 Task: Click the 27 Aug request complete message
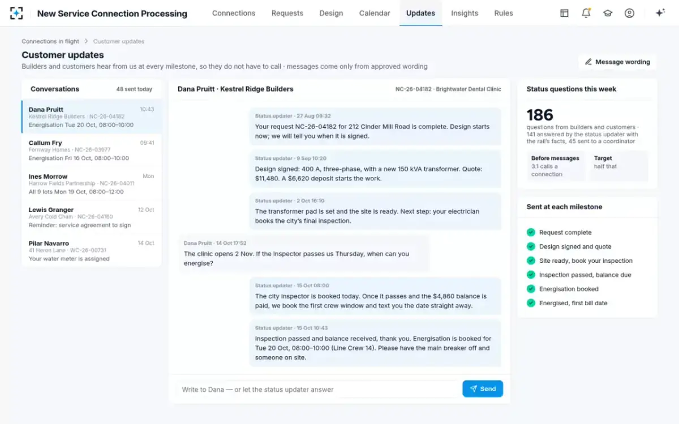pos(376,127)
